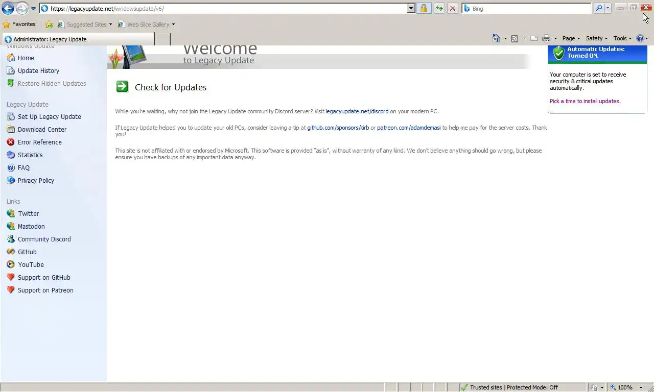Click the Automatic Updates green shield icon
Image resolution: width=654 pixels, height=392 pixels.
[x=559, y=53]
